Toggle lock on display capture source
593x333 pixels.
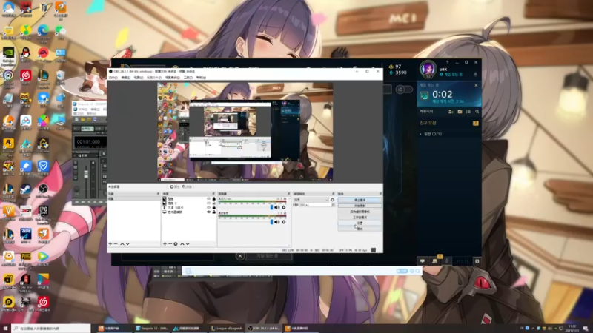[213, 212]
